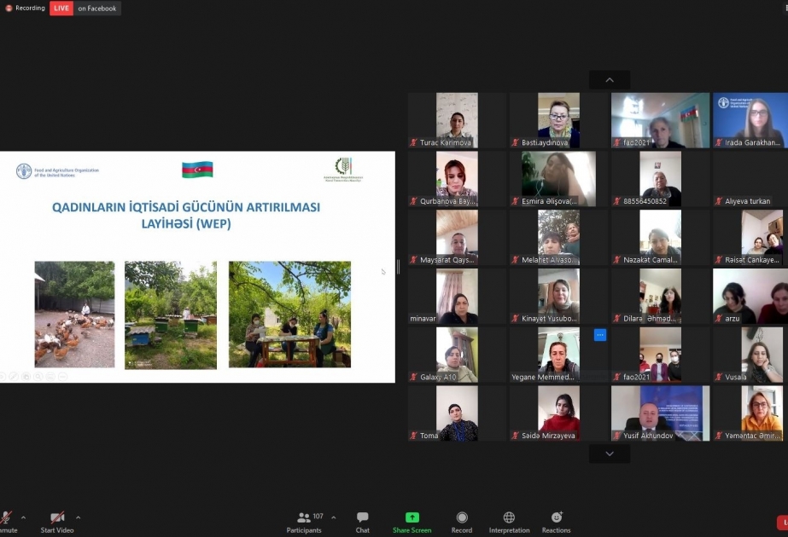
Task: Select Saidə Mirzəyeva's video tile
Action: [558, 413]
